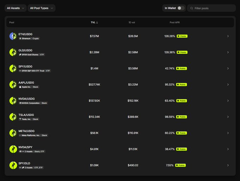The image size is (240, 181).
Task: Click the Points badge on the AAPL/USDG row
Action: 181,85
